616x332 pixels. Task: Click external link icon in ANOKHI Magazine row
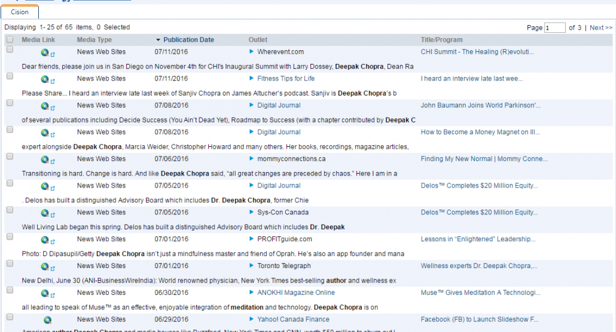click(53, 295)
